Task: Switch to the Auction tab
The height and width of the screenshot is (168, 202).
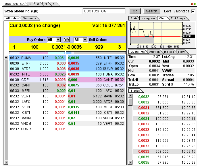Action: point(154,52)
